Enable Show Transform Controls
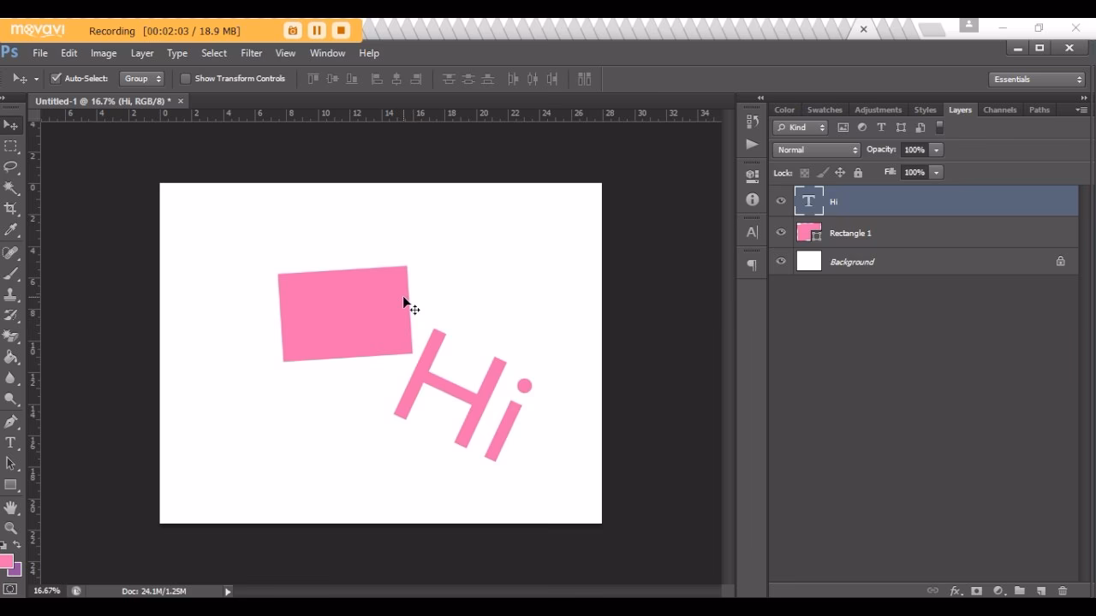The width and height of the screenshot is (1096, 616). pyautogui.click(x=186, y=78)
